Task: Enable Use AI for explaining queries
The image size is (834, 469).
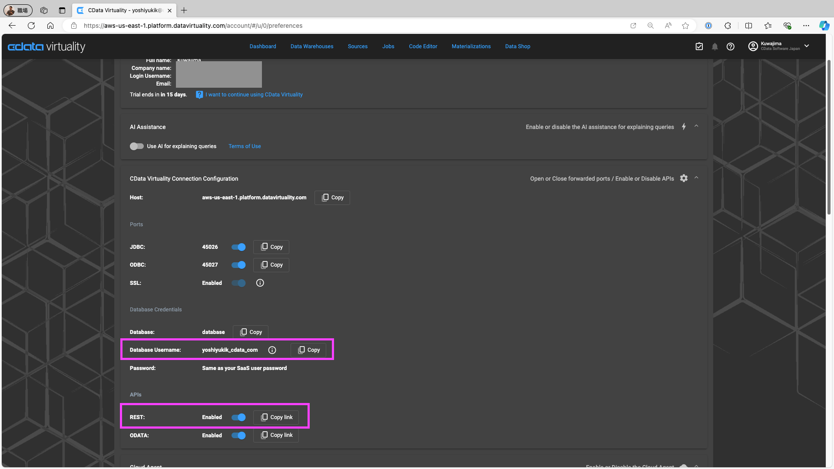Action: click(136, 146)
